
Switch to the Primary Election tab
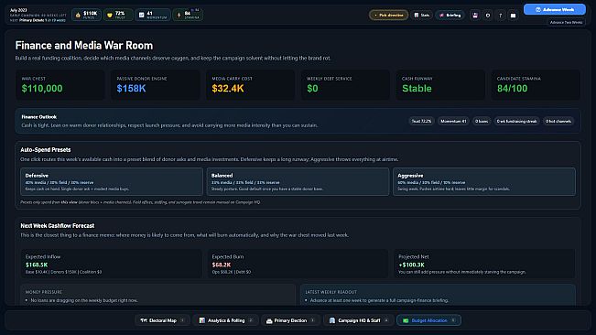coord(291,320)
